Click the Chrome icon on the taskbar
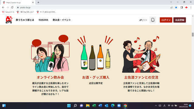Screen dimensions: 194x109 pos(125,106)
